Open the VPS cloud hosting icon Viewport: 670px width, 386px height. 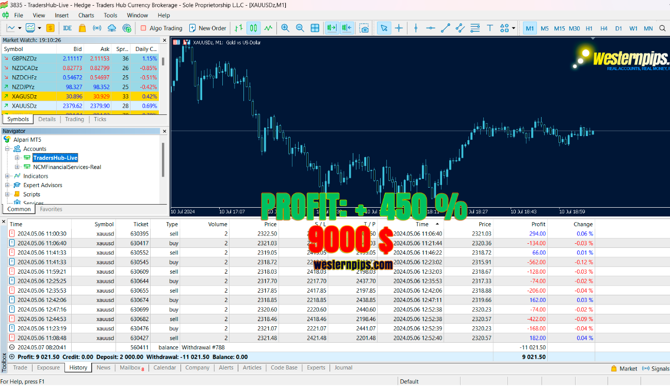pos(112,28)
